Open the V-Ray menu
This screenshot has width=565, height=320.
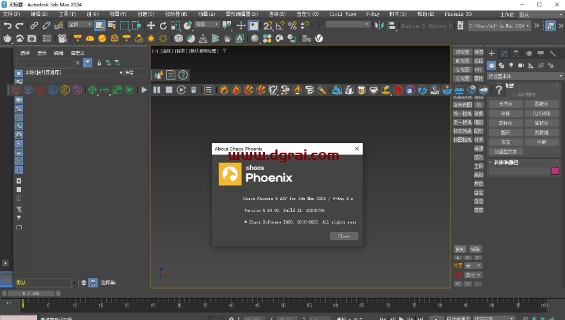point(372,15)
